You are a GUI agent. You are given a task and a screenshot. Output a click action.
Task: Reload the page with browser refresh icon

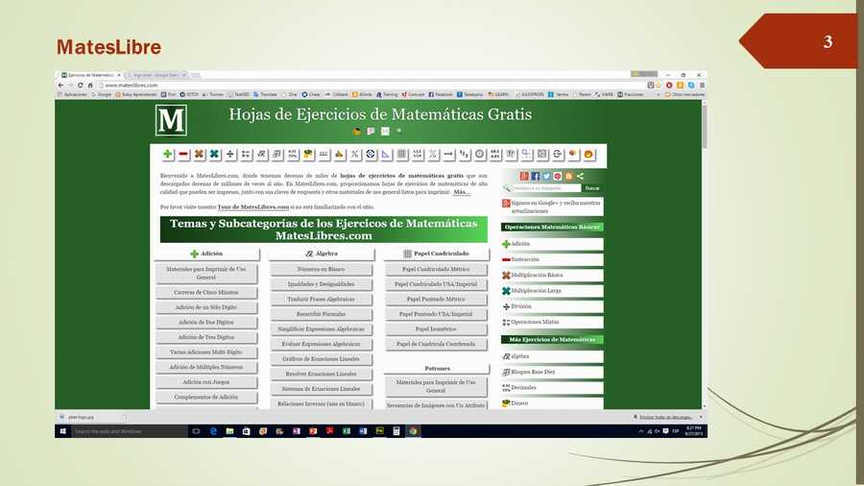click(x=81, y=85)
